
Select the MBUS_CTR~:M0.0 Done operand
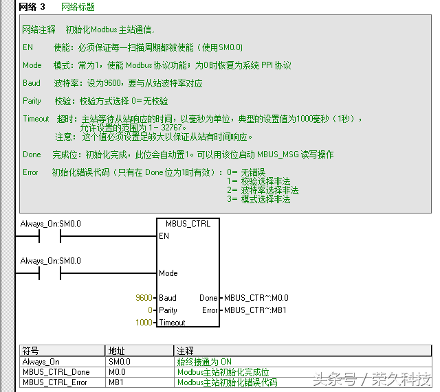pos(256,297)
